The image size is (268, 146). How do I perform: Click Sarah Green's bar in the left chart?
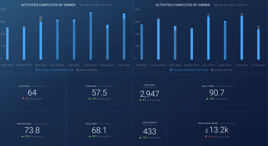click(41, 40)
